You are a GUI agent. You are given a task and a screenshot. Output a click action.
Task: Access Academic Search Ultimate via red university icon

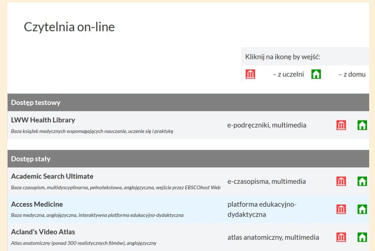point(341,181)
